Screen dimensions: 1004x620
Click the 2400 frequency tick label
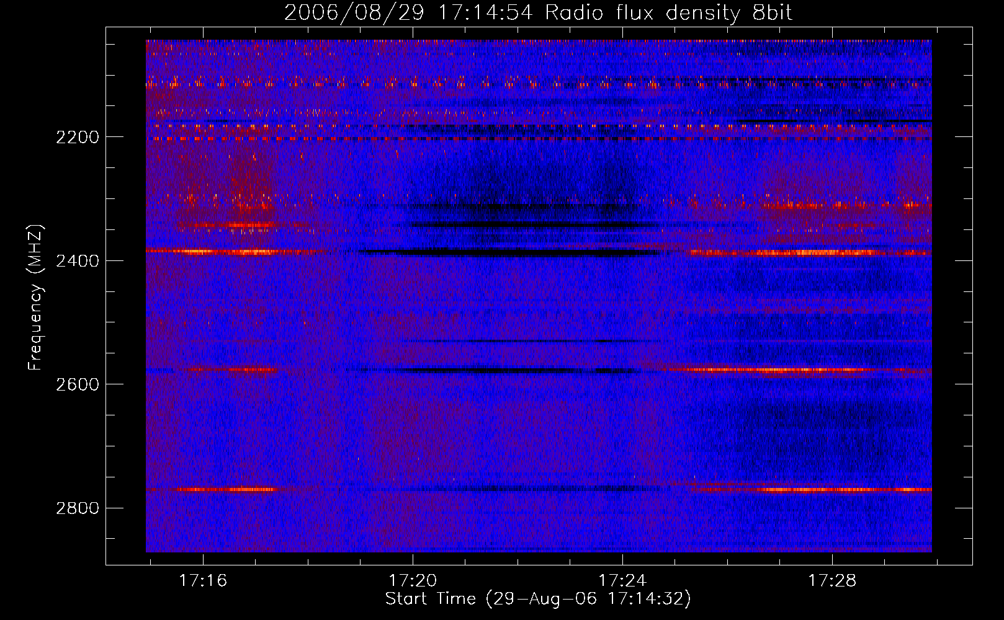coord(78,261)
